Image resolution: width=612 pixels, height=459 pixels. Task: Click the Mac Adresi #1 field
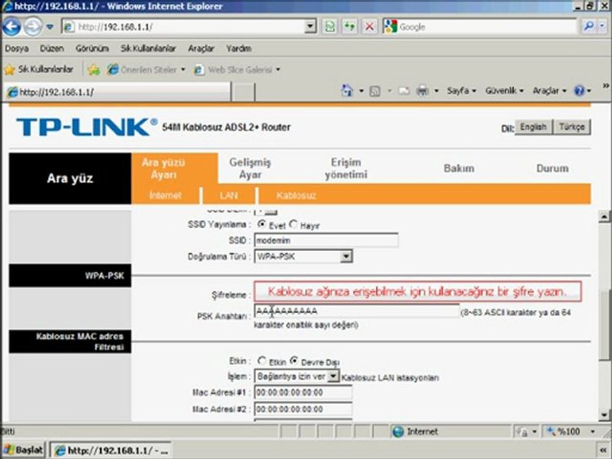coord(303,392)
